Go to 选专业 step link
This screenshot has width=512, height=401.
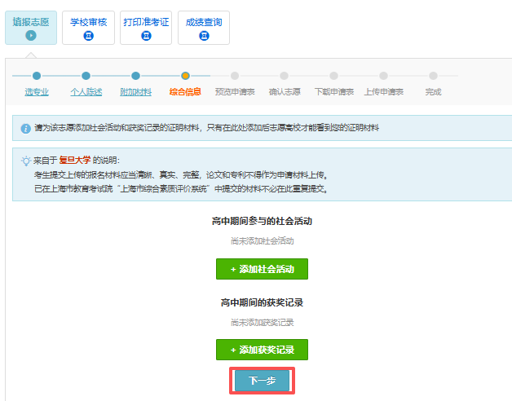(37, 92)
